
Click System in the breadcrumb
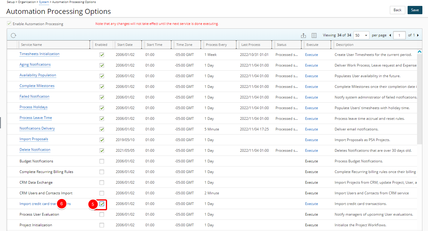tap(44, 2)
